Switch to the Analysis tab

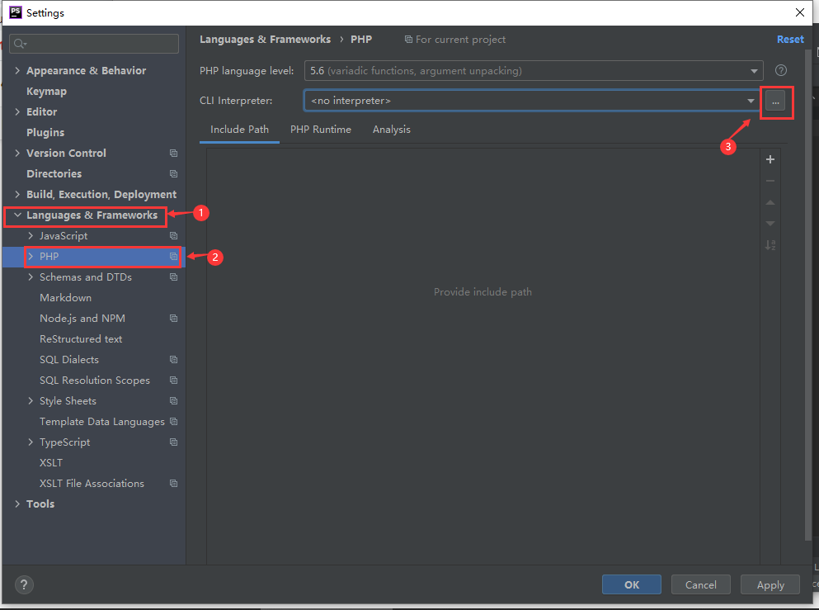tap(392, 130)
